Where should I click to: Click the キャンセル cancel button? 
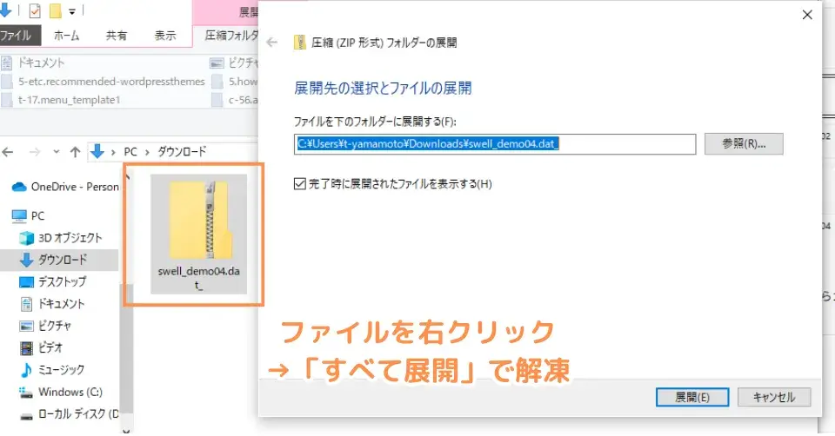point(774,397)
